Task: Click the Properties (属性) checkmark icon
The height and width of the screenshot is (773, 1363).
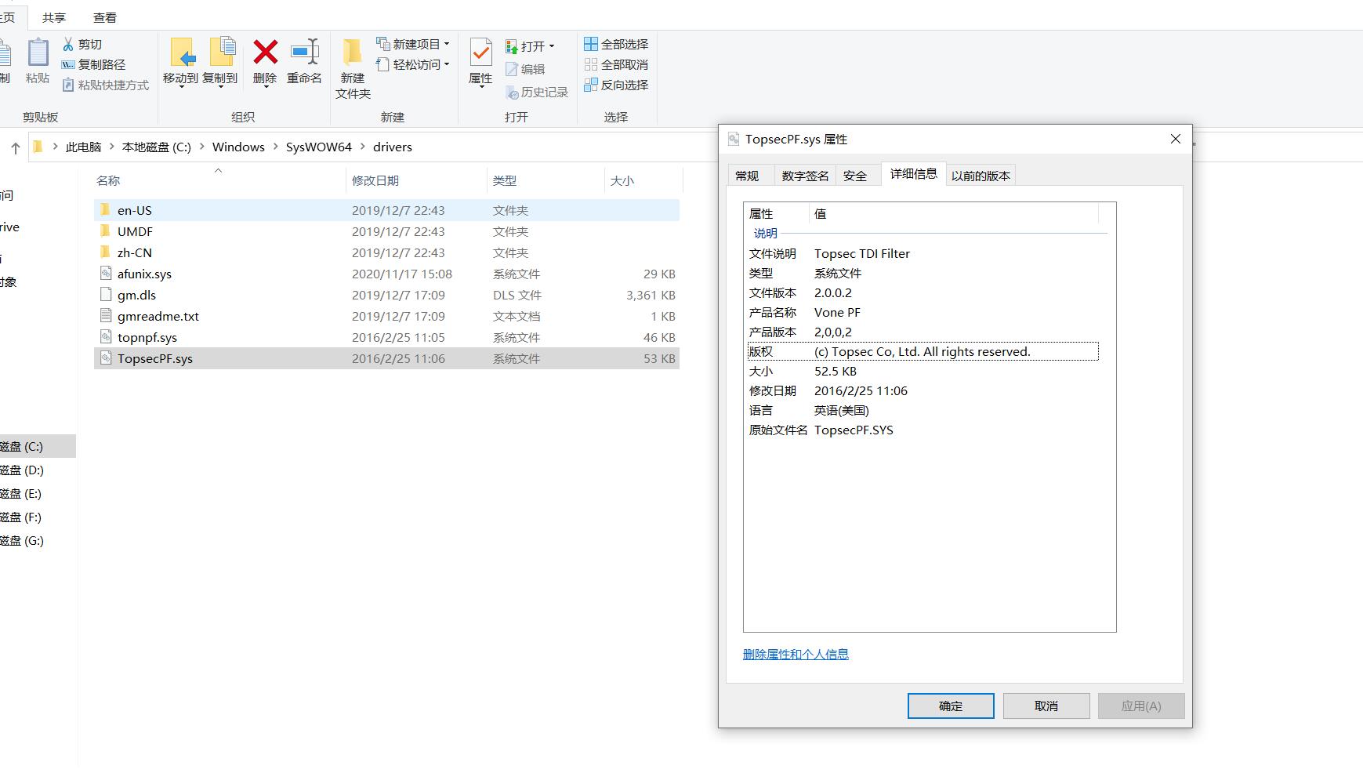Action: point(480,53)
